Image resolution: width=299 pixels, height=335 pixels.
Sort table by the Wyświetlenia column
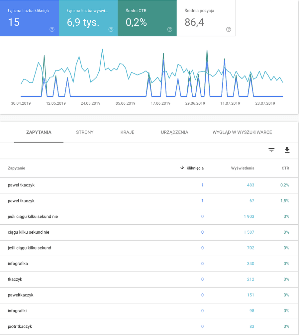coord(244,168)
